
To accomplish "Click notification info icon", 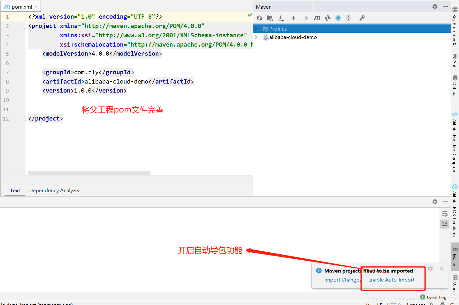I will 319,271.
